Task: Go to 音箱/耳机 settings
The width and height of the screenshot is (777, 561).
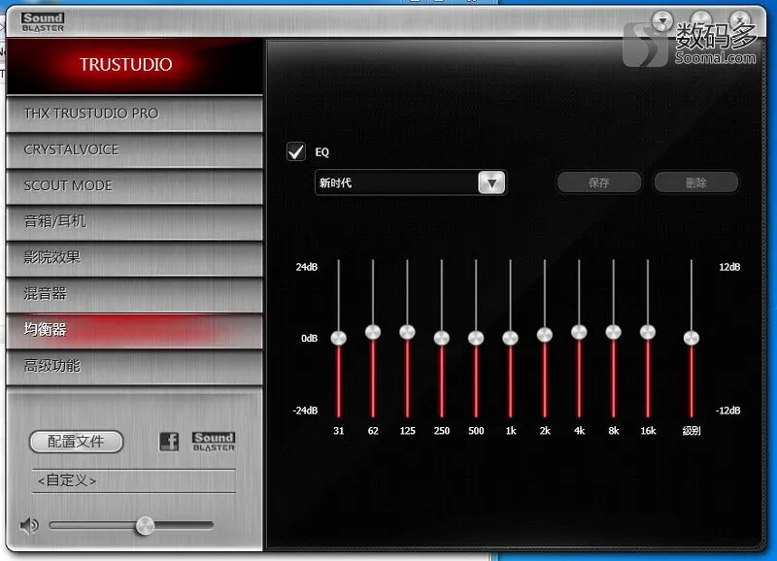Action: point(134,221)
